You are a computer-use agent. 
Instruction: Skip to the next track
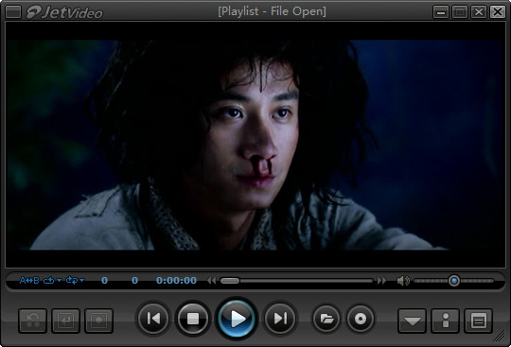(279, 319)
